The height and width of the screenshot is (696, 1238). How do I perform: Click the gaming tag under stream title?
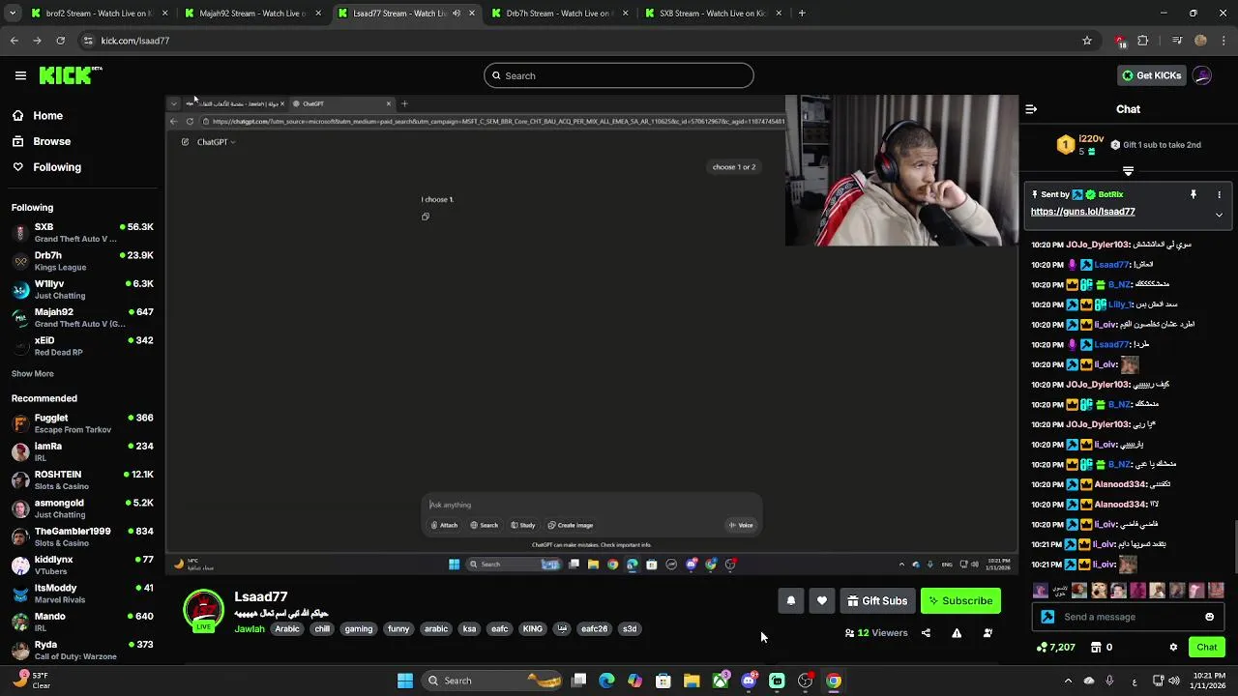pyautogui.click(x=358, y=629)
